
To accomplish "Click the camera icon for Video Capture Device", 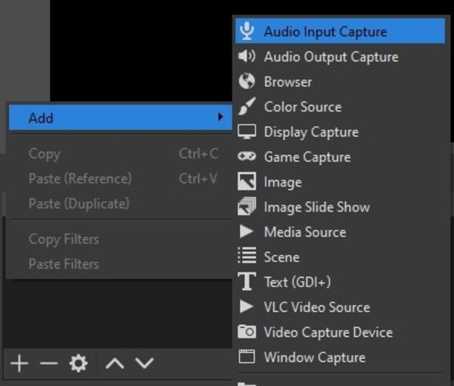I will pyautogui.click(x=247, y=332).
